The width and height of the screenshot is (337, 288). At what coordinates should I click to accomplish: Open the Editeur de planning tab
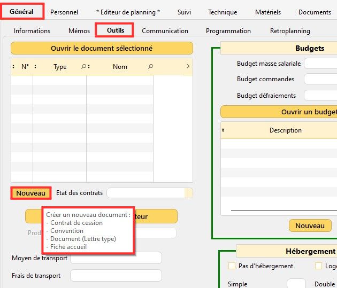tap(128, 12)
